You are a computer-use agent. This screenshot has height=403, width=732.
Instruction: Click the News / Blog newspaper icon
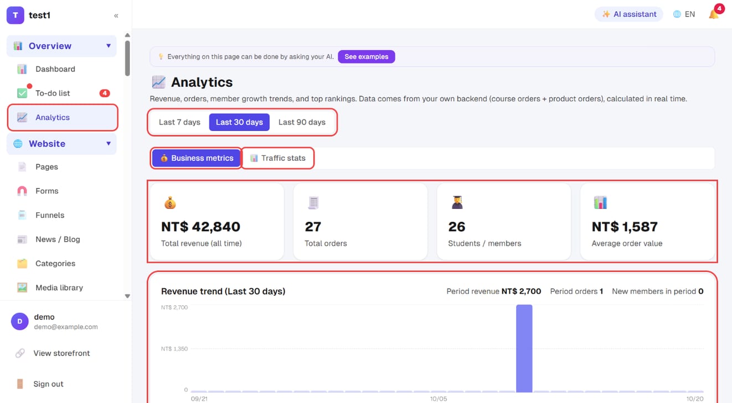point(22,239)
